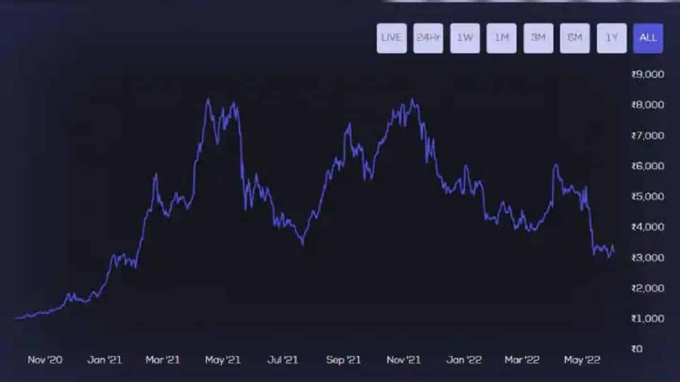680x382 pixels.
Task: Click the Sep '21 date label
Action: 343,359
